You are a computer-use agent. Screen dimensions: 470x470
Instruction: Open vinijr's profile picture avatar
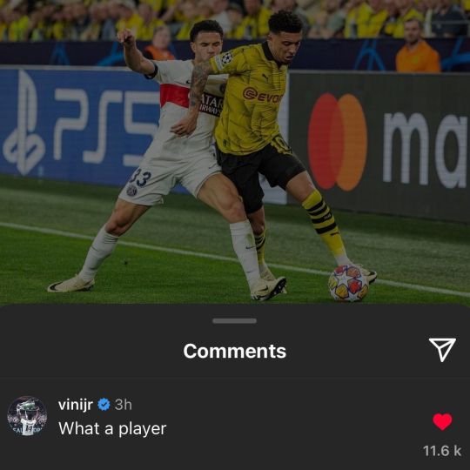click(27, 416)
